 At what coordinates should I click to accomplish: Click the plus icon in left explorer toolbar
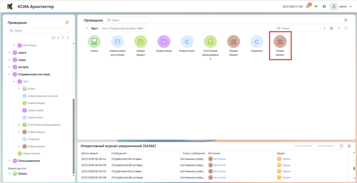point(58,38)
